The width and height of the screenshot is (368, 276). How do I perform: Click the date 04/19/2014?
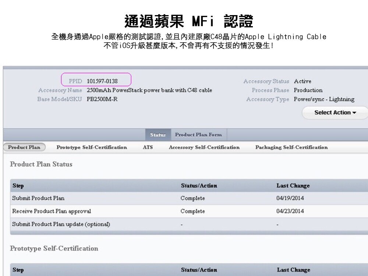[x=290, y=198]
